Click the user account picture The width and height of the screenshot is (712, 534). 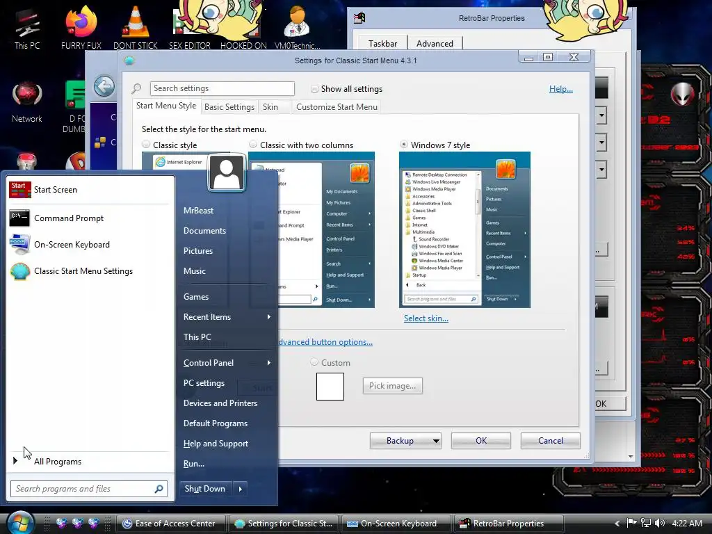pos(227,172)
